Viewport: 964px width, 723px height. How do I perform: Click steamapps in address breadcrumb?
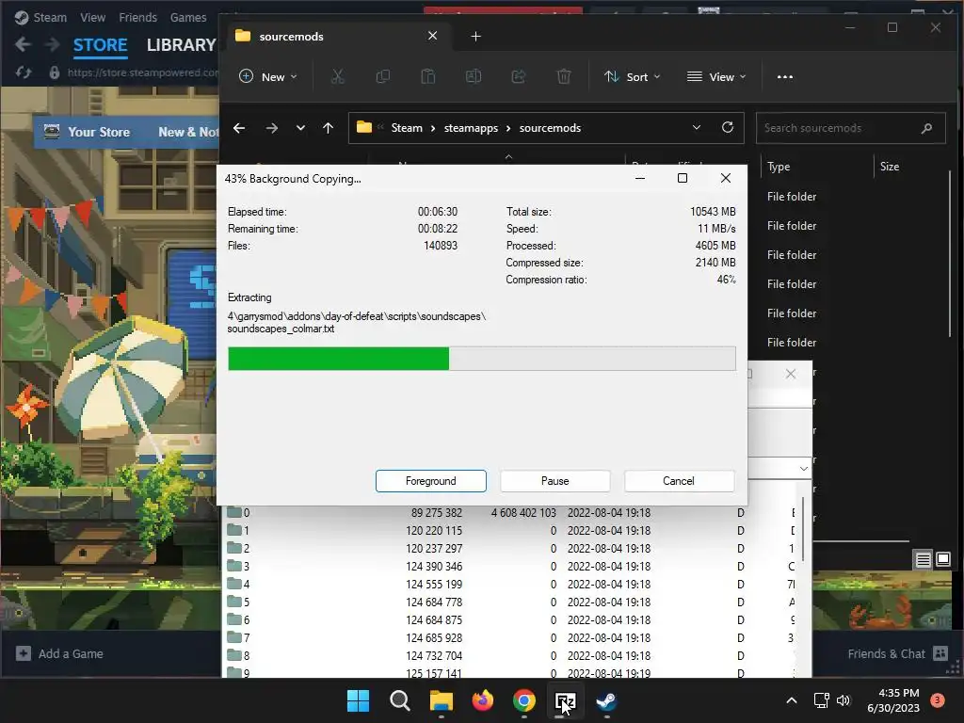tap(471, 128)
